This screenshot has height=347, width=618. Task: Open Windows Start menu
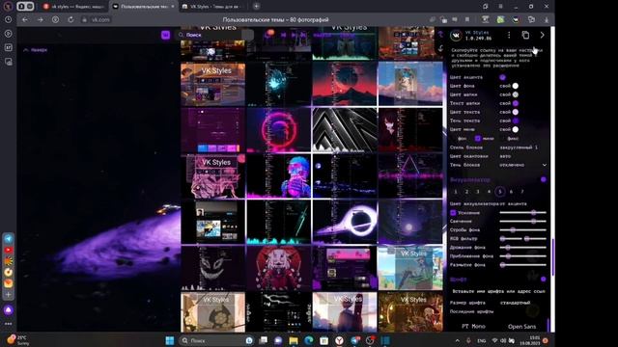coord(170,340)
